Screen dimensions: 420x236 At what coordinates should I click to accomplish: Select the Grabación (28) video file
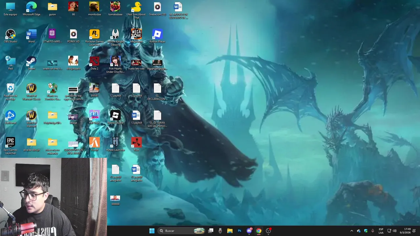(x=157, y=9)
